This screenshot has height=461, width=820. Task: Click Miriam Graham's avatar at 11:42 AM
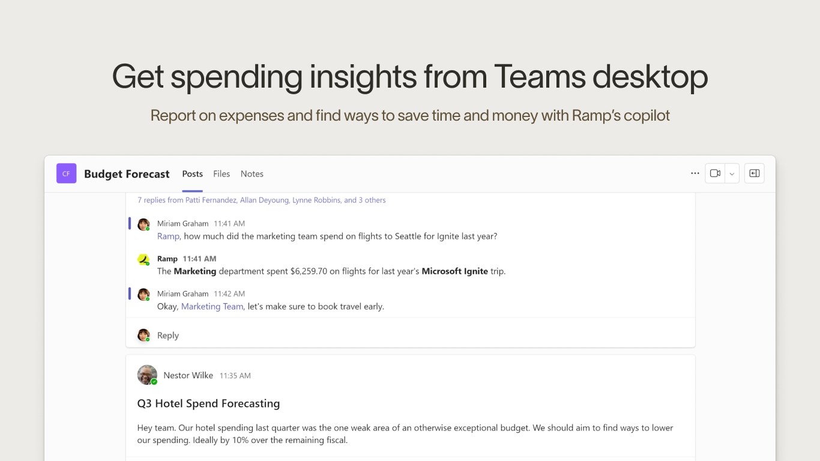tap(143, 295)
